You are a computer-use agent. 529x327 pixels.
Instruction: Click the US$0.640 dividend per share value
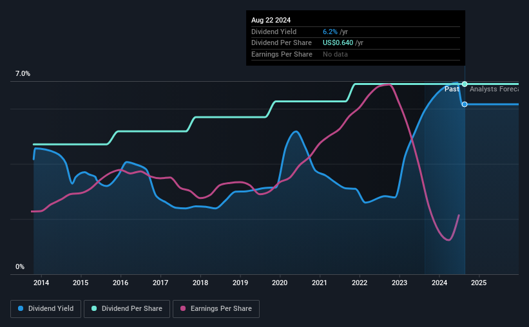[338, 43]
